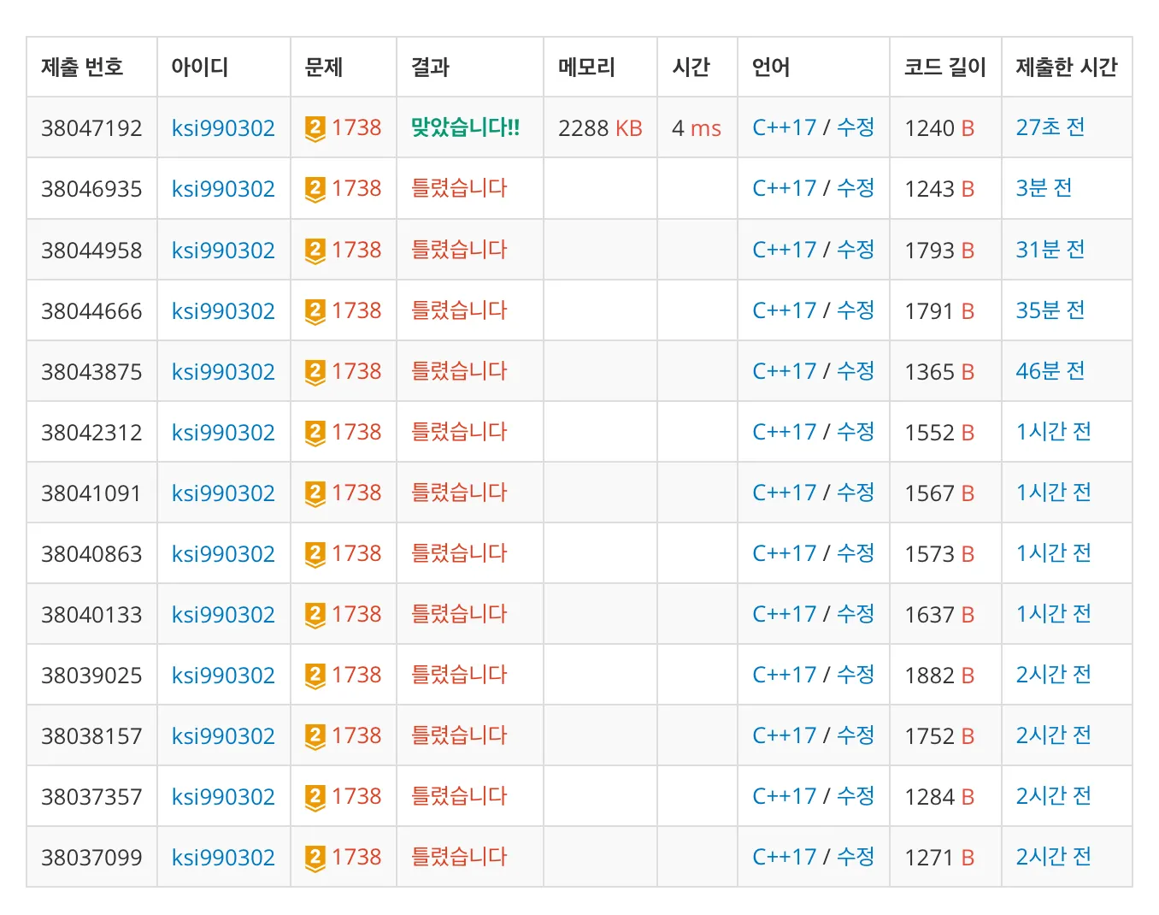This screenshot has height=915, width=1159.
Task: Click the '46분 전' submission time
Action: (x=1050, y=372)
